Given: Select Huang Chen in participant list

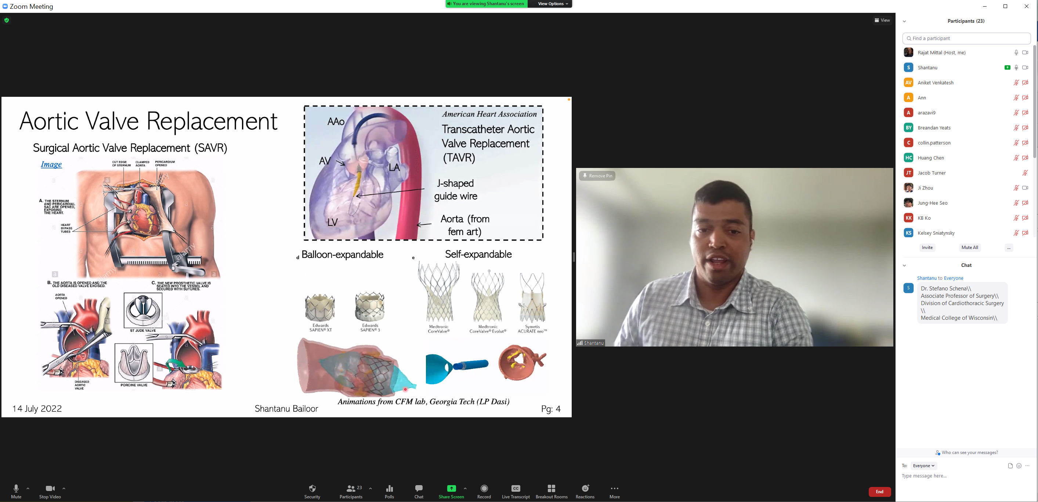Looking at the screenshot, I should [966, 158].
